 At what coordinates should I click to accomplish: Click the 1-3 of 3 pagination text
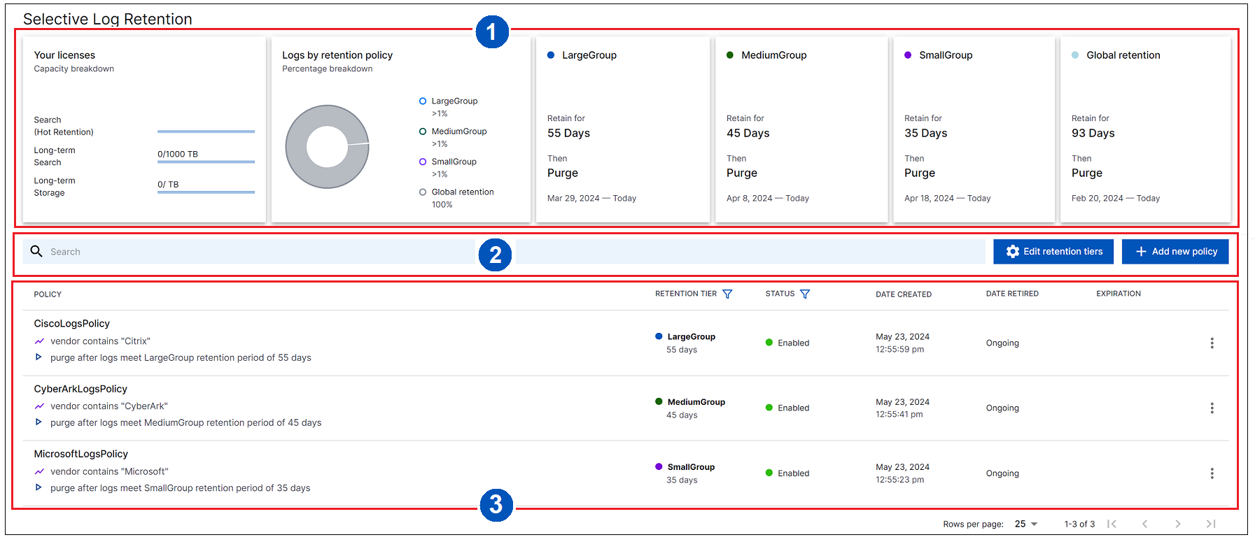click(1079, 524)
